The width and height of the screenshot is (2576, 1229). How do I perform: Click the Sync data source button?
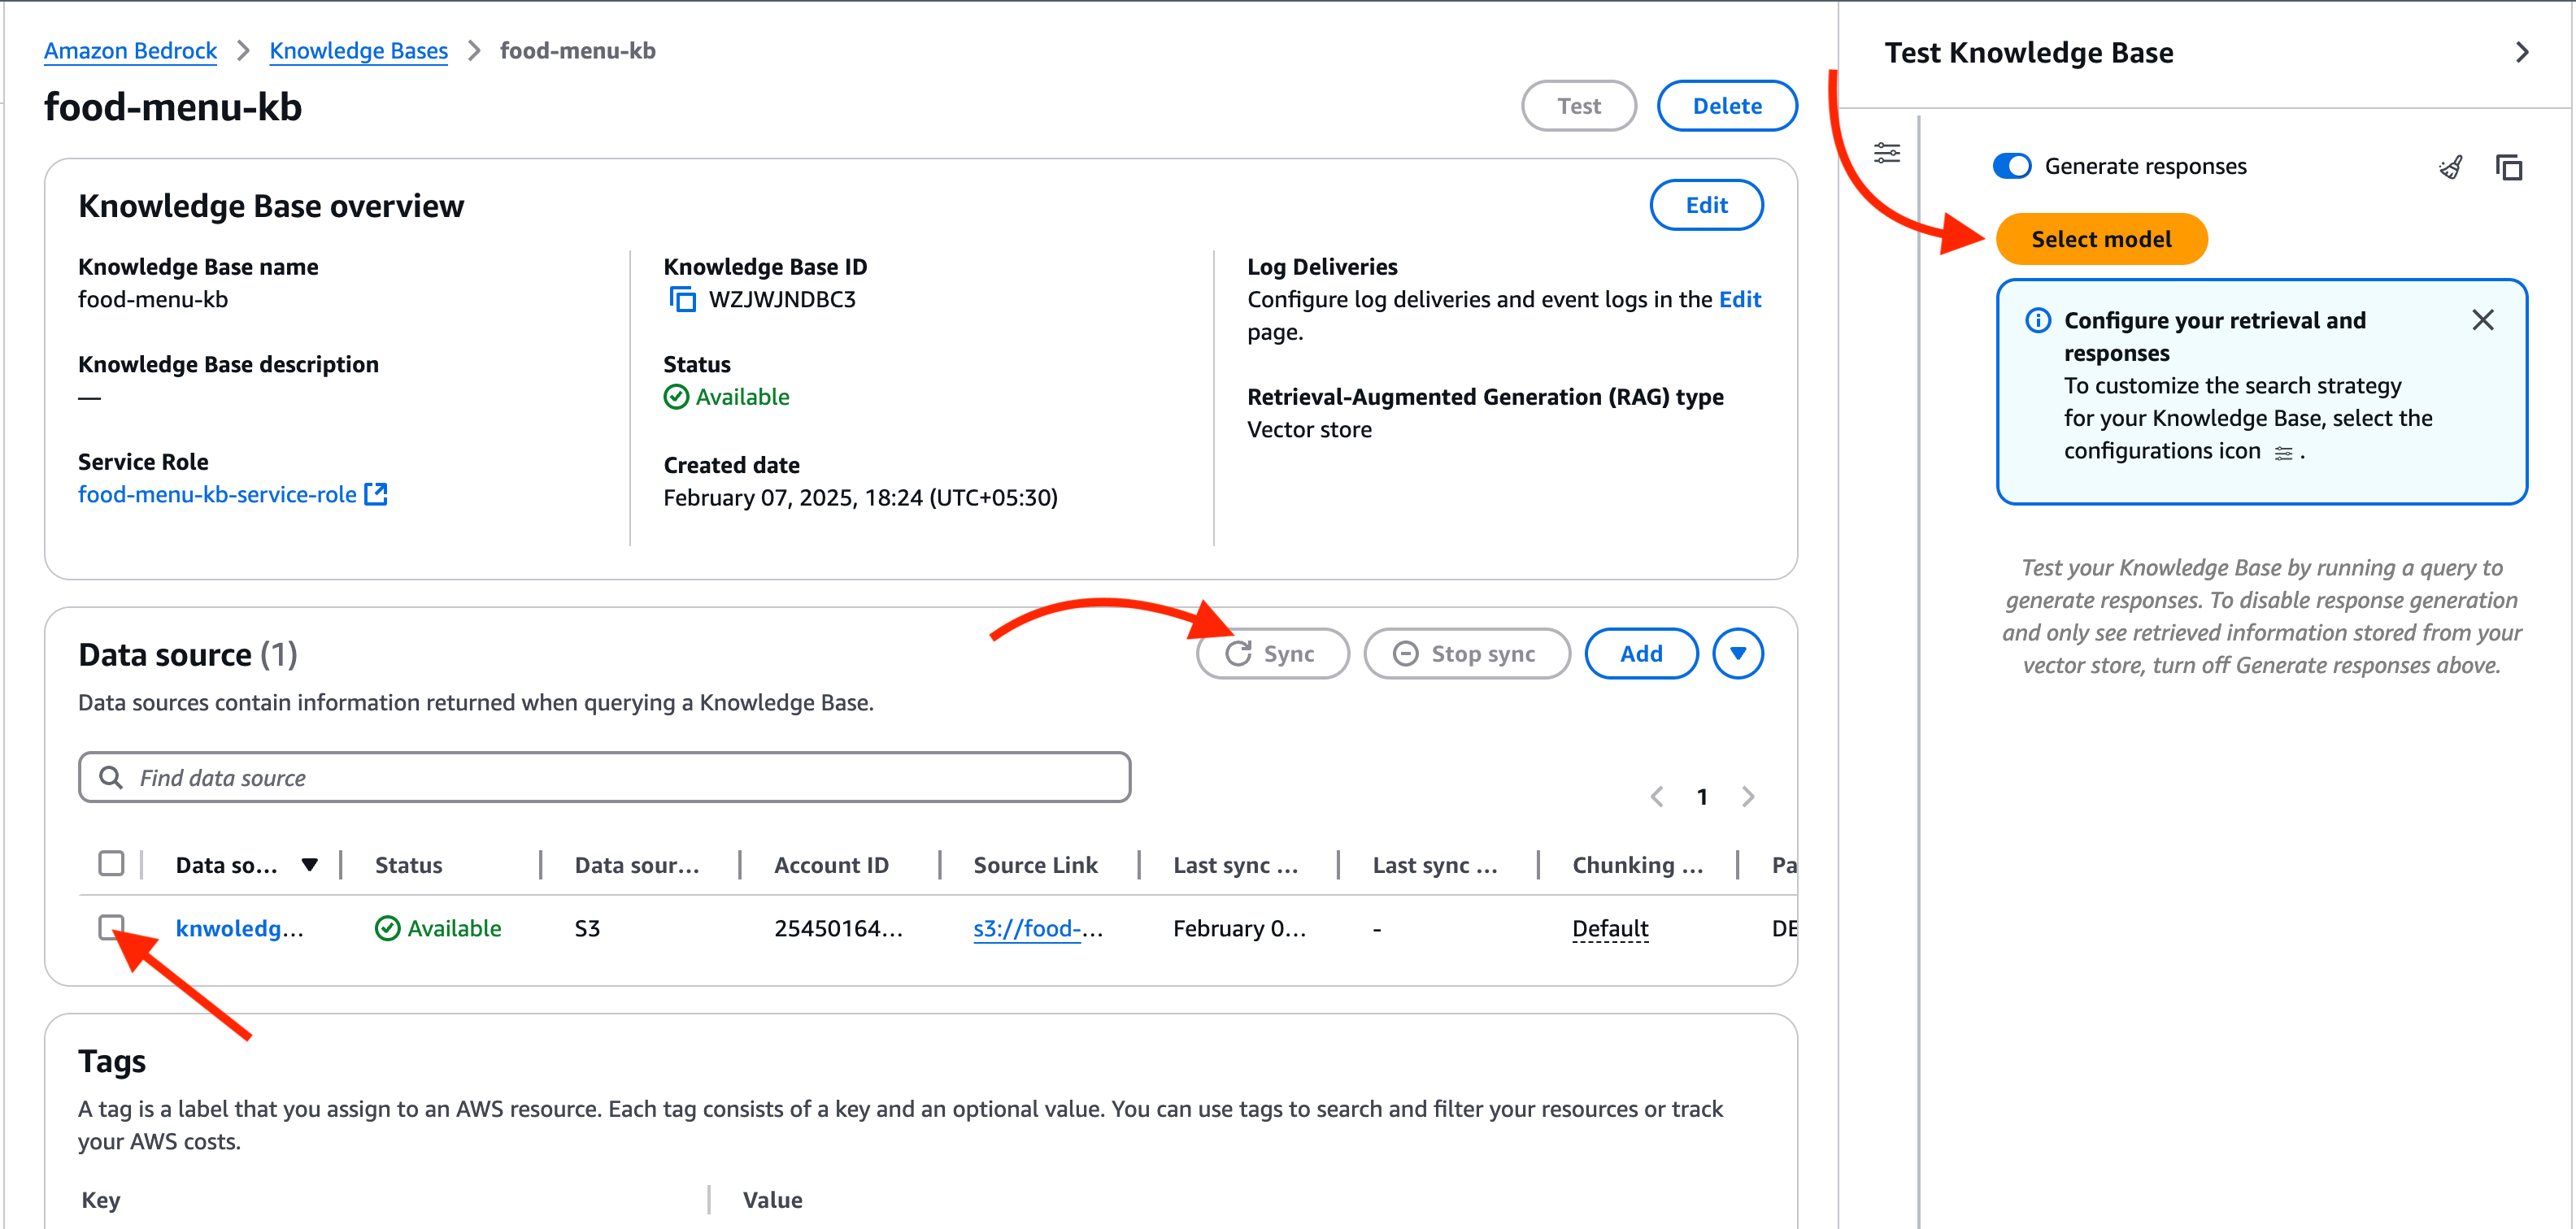click(1272, 653)
